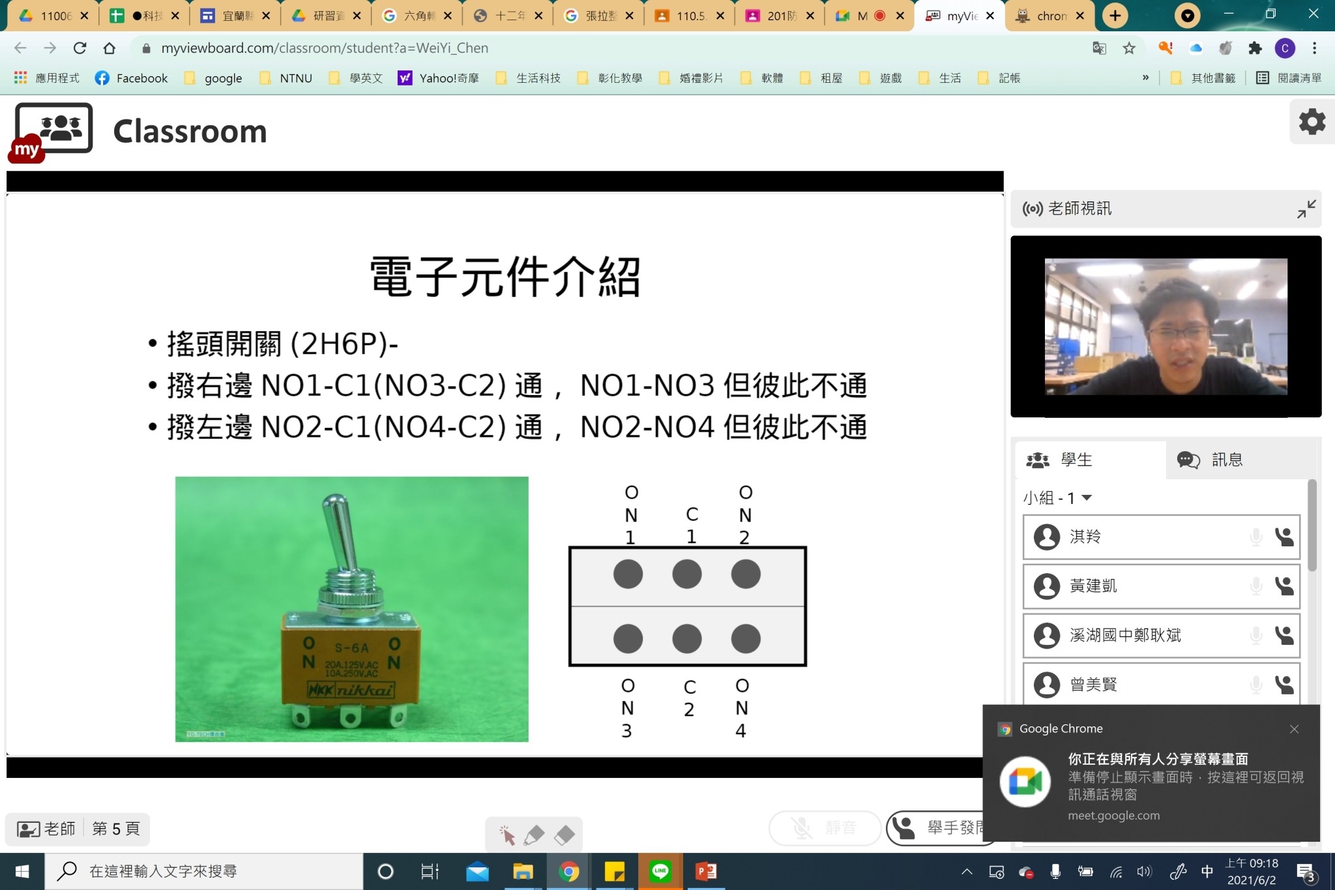Open Classroom settings gear
This screenshot has width=1335, height=890.
1312,122
